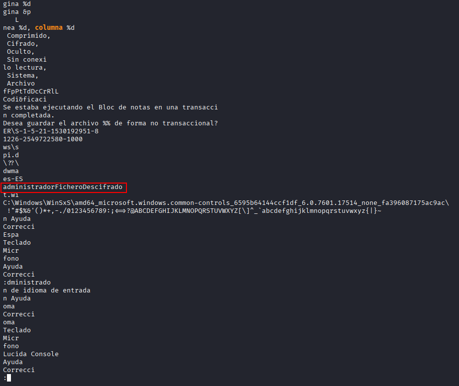Select the Lucida Console line
The height and width of the screenshot is (386, 459).
click(x=31, y=354)
